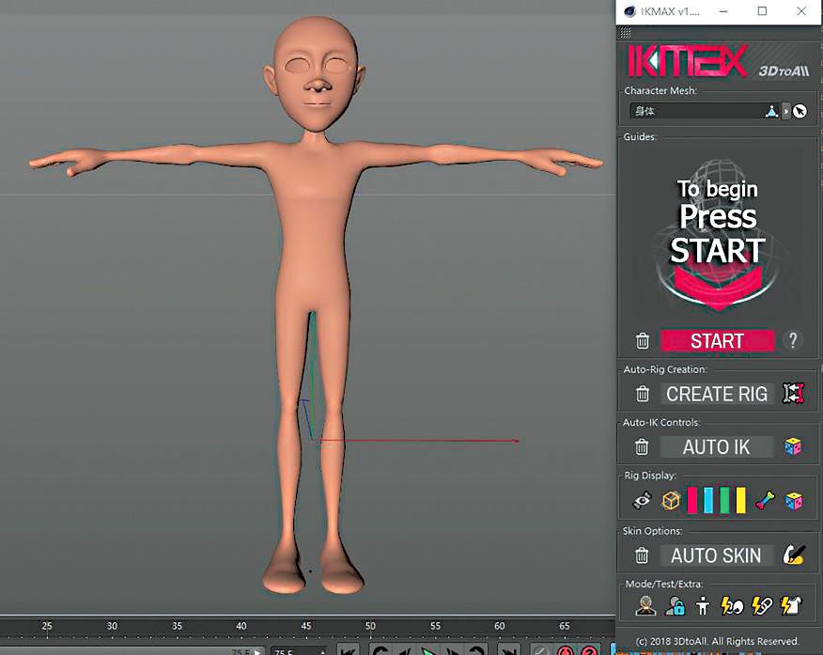823x655 pixels.
Task: Click the trash icon beside START
Action: point(642,341)
